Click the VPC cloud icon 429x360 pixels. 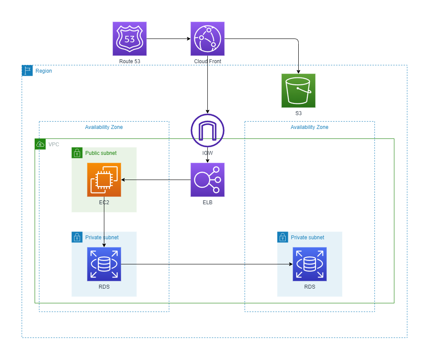(40, 144)
